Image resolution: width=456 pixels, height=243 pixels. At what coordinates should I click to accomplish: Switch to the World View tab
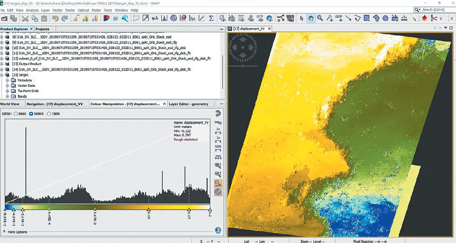9,104
